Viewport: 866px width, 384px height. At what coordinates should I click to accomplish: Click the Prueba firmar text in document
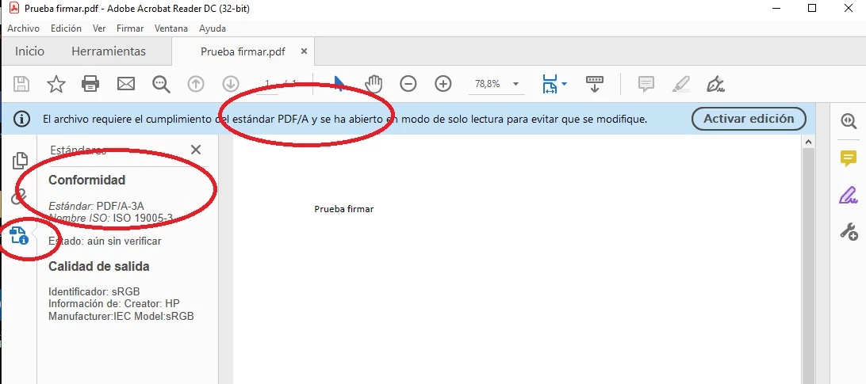pyautogui.click(x=344, y=209)
